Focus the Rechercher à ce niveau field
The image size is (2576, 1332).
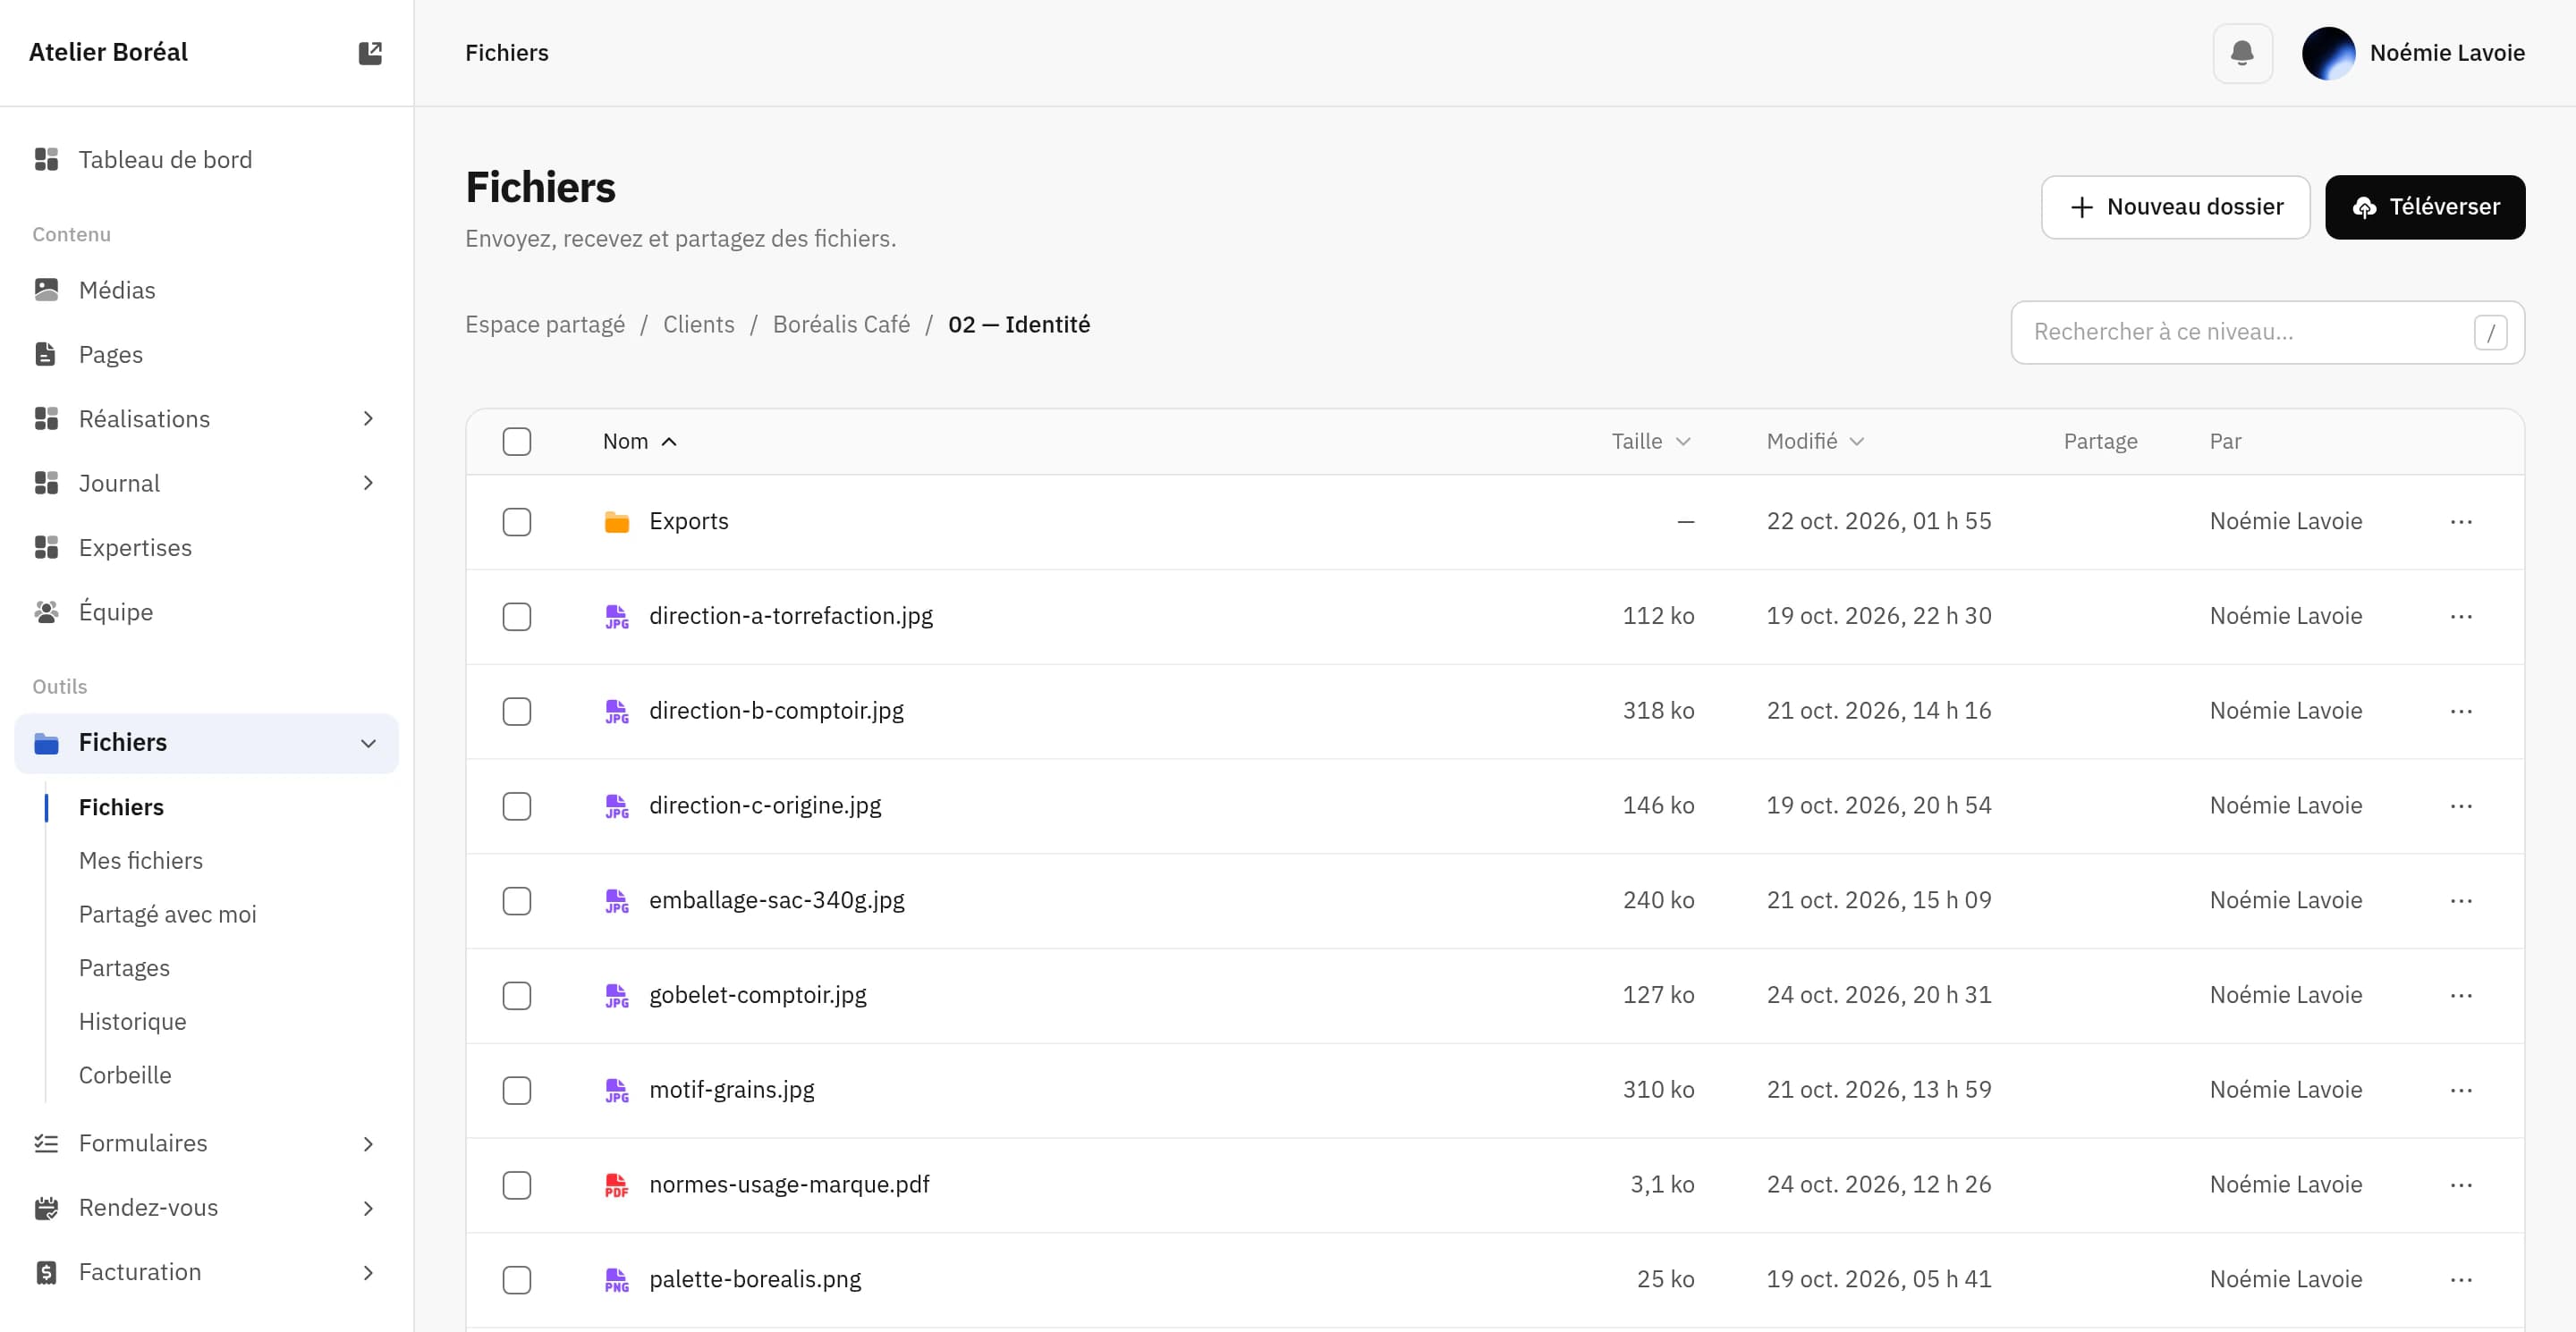pyautogui.click(x=2267, y=332)
